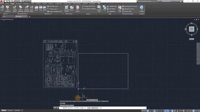The image size is (200, 112).
Task: Open Manage Attributes tool
Action: pos(27,9)
